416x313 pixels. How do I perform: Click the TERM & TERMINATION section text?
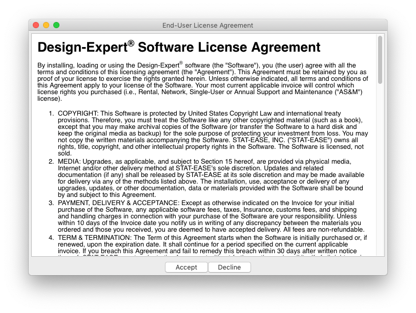tap(212, 245)
